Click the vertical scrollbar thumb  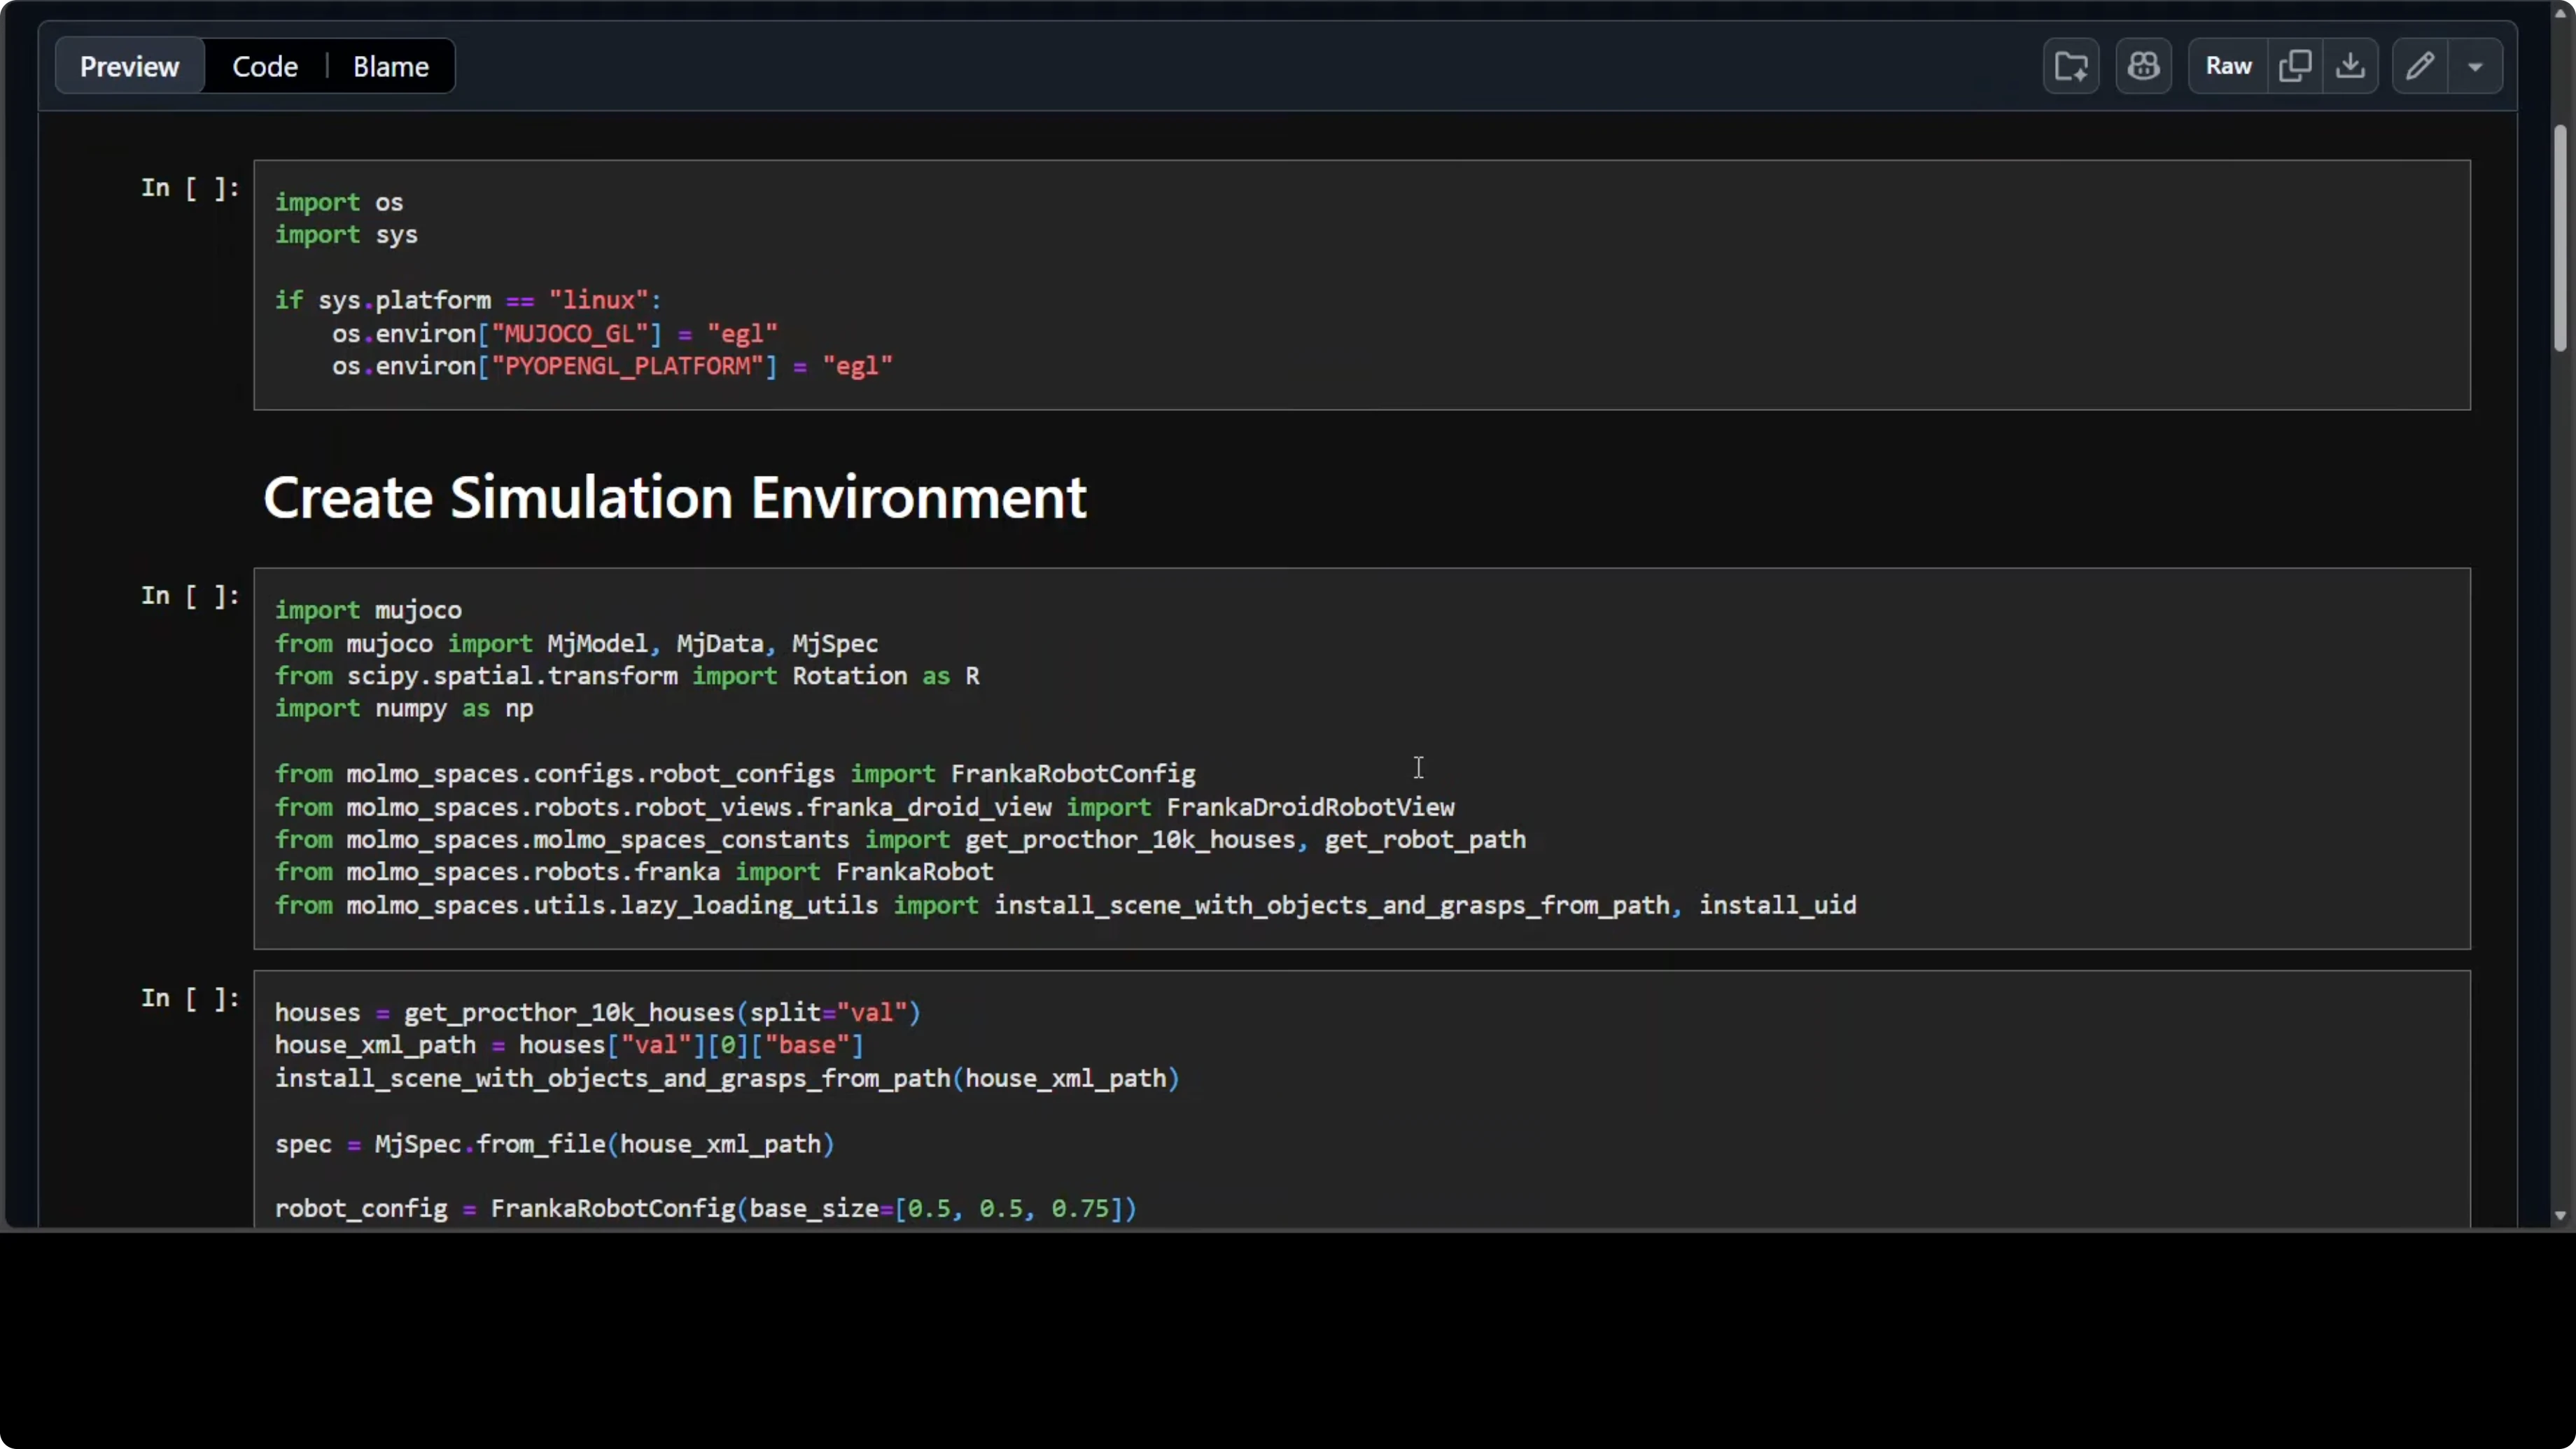tap(2560, 238)
